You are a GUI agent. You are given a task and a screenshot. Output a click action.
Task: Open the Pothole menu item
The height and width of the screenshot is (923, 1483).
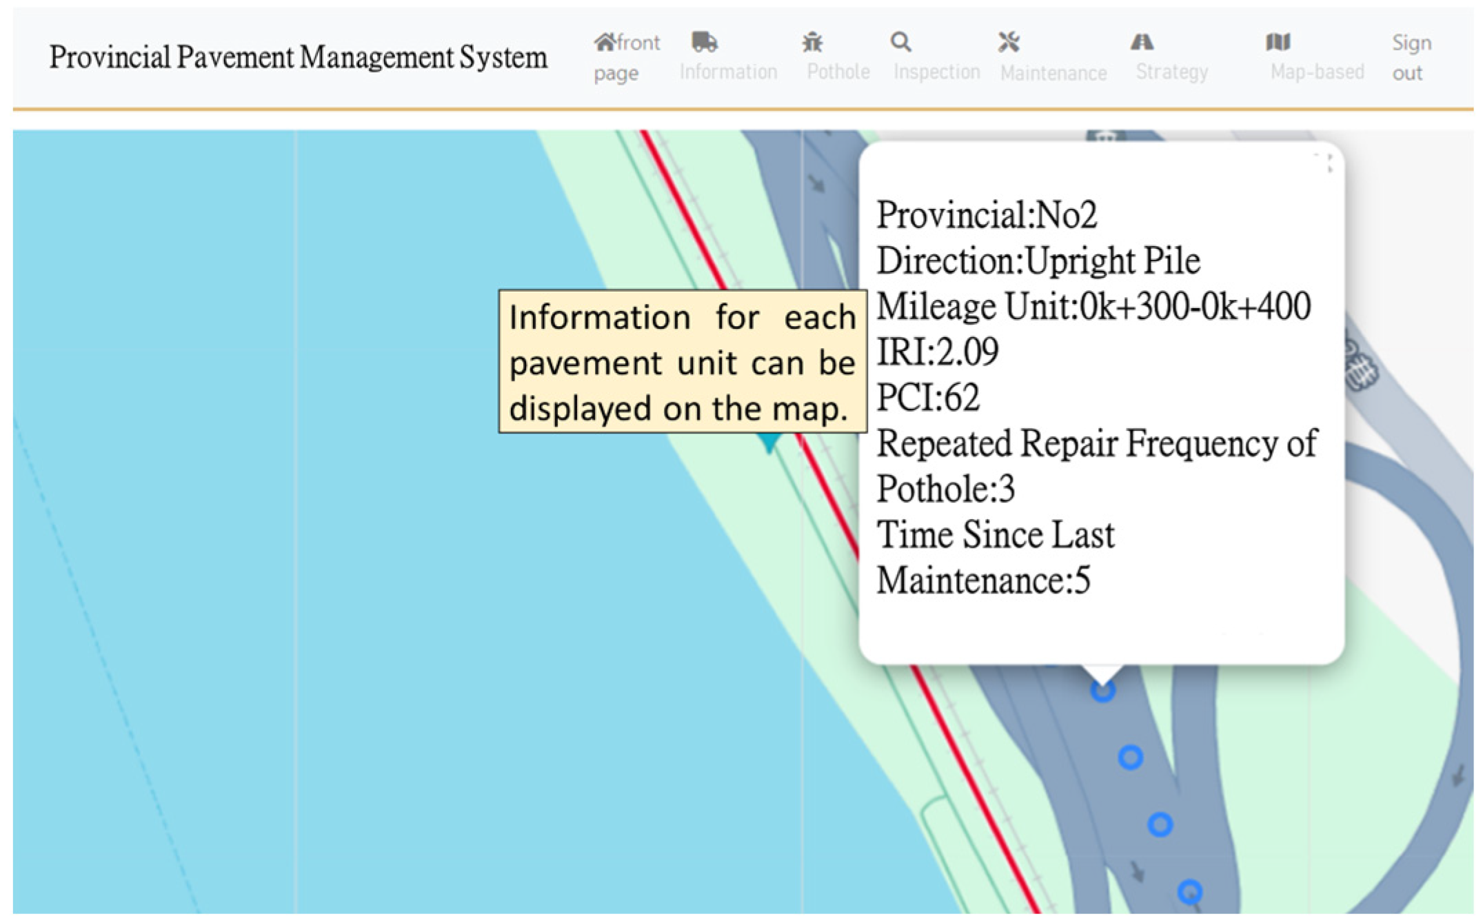point(838,72)
